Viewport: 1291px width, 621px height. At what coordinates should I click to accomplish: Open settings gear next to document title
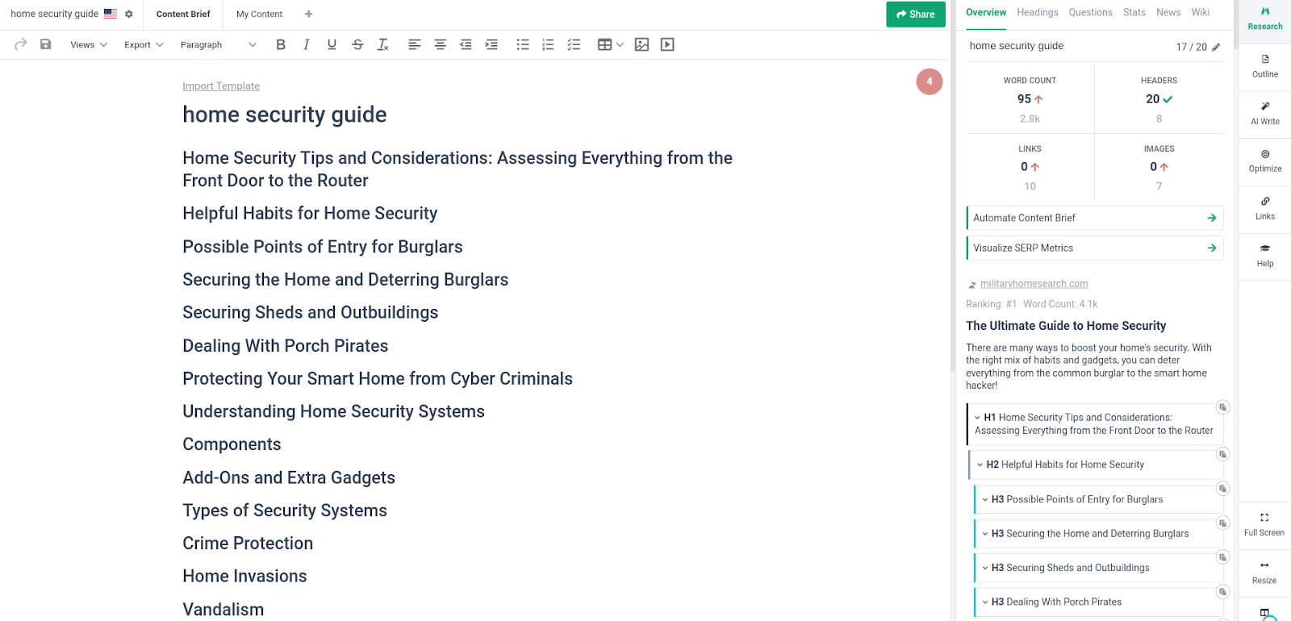[x=128, y=14]
